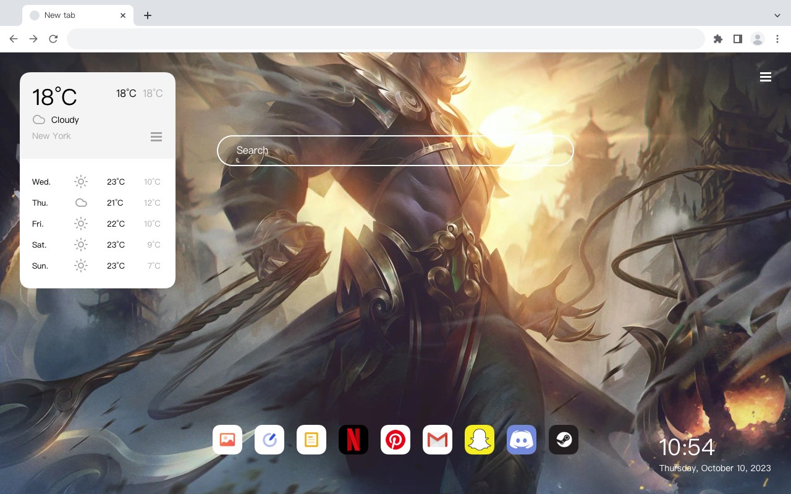
Task: Select the Wed. forecast day label
Action: pyautogui.click(x=41, y=182)
